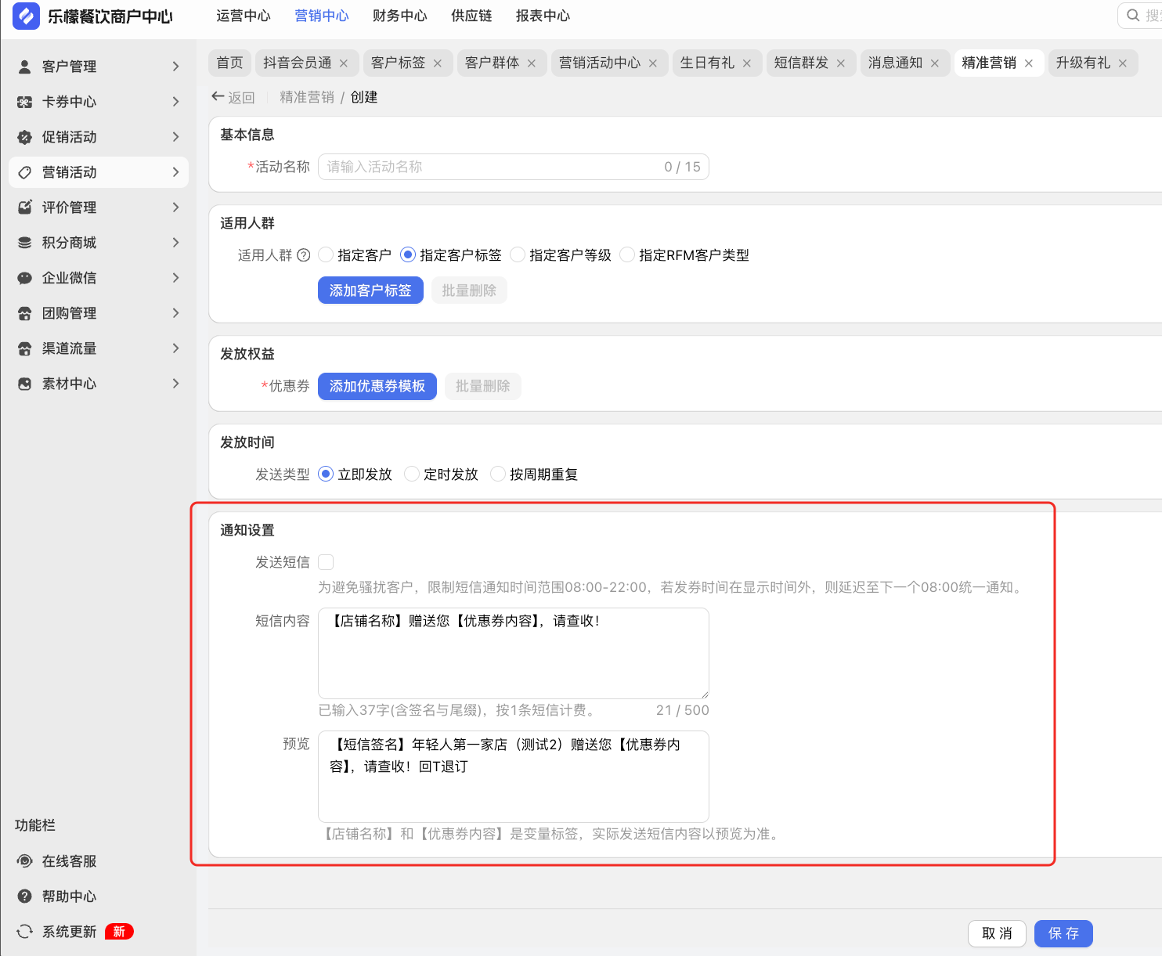Close the 营销活动中心 tab
The image size is (1162, 956).
tap(653, 63)
